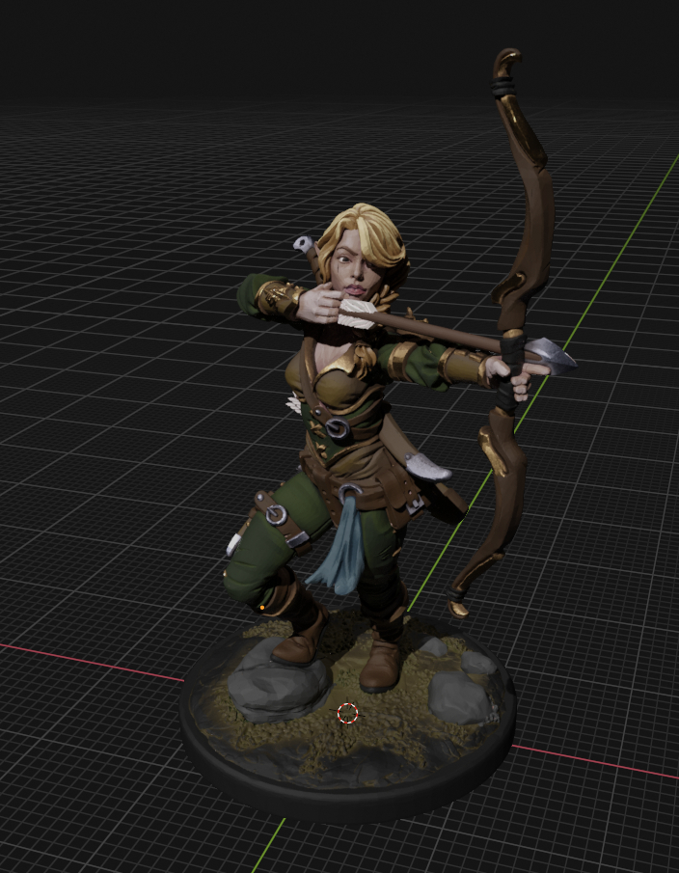The width and height of the screenshot is (679, 873).
Task: Click the red-white 3D cursor on the base
Action: [x=348, y=713]
